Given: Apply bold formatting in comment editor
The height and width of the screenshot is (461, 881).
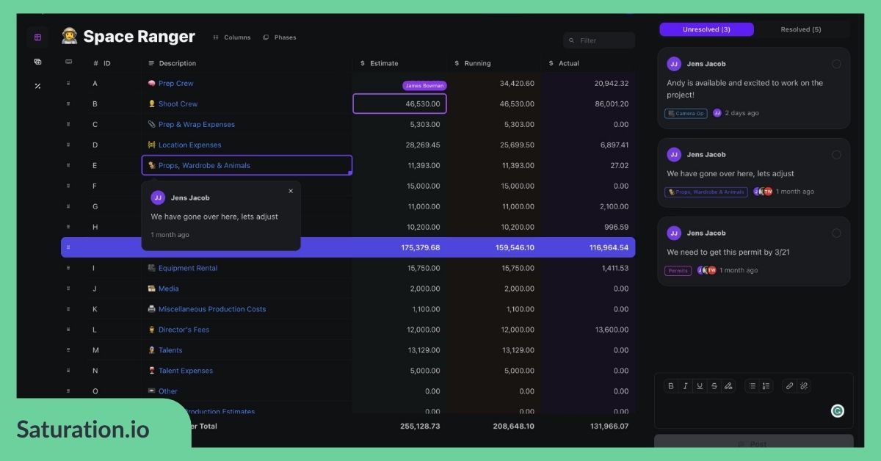Looking at the screenshot, I should click(x=671, y=386).
